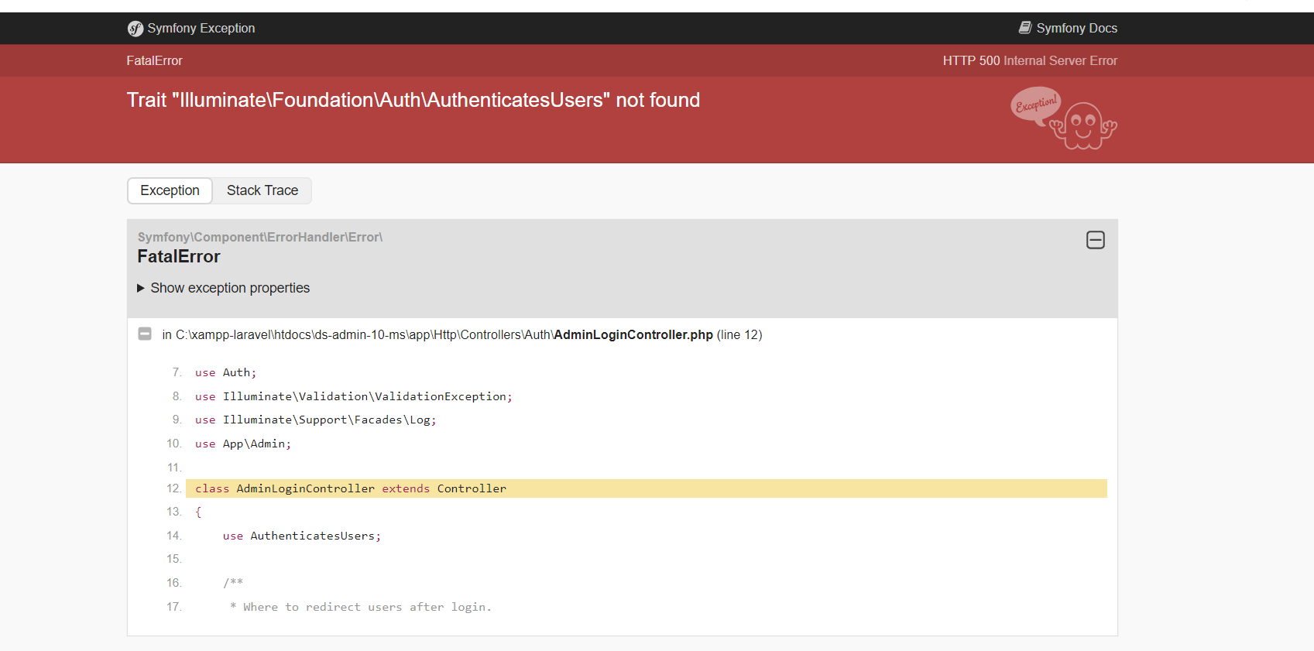The image size is (1314, 651).
Task: Switch to the Stack Trace tab
Action: [262, 190]
